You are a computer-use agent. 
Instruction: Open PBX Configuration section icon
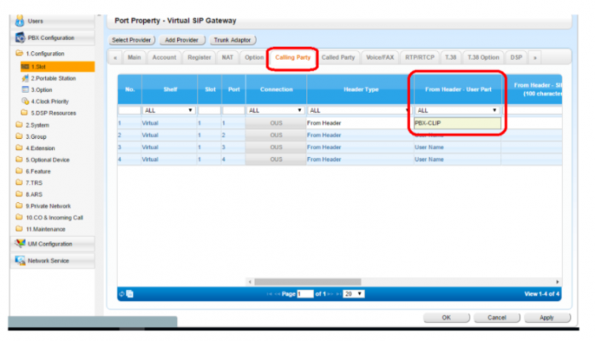pyautogui.click(x=20, y=38)
